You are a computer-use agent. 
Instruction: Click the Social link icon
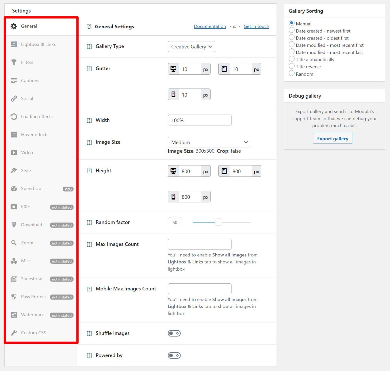point(14,98)
